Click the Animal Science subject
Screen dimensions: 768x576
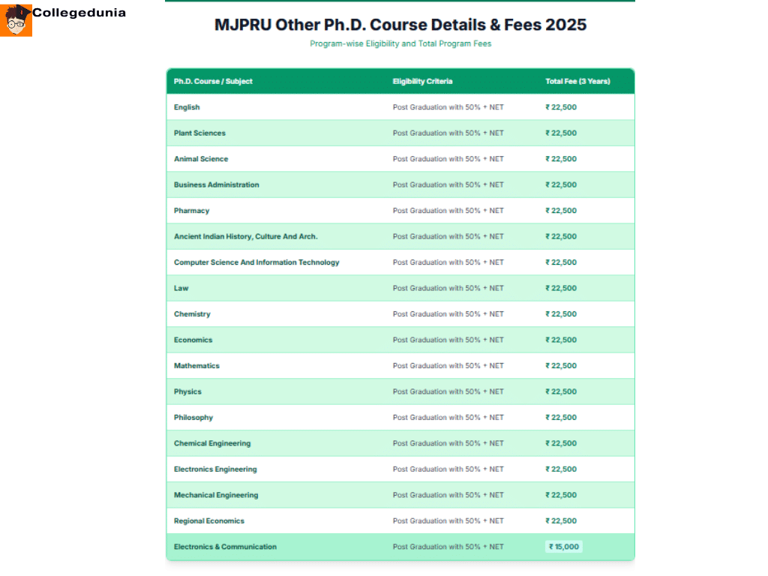[x=200, y=159]
